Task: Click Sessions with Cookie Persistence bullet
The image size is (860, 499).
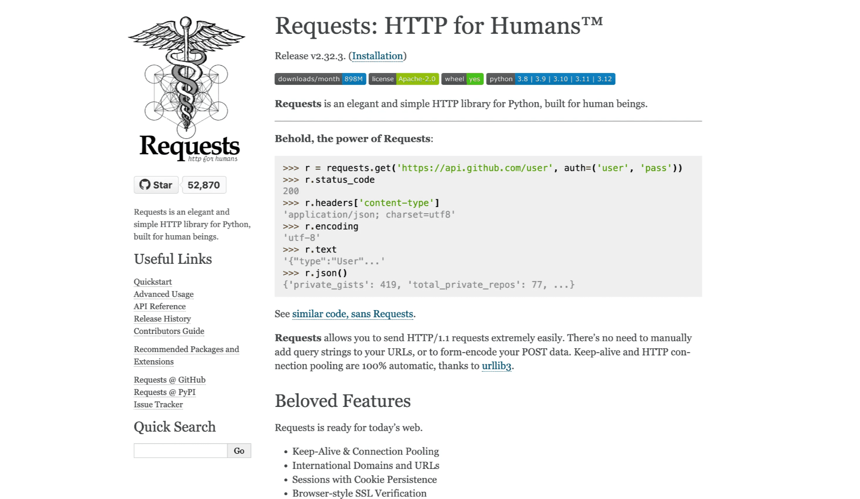Action: (365, 479)
